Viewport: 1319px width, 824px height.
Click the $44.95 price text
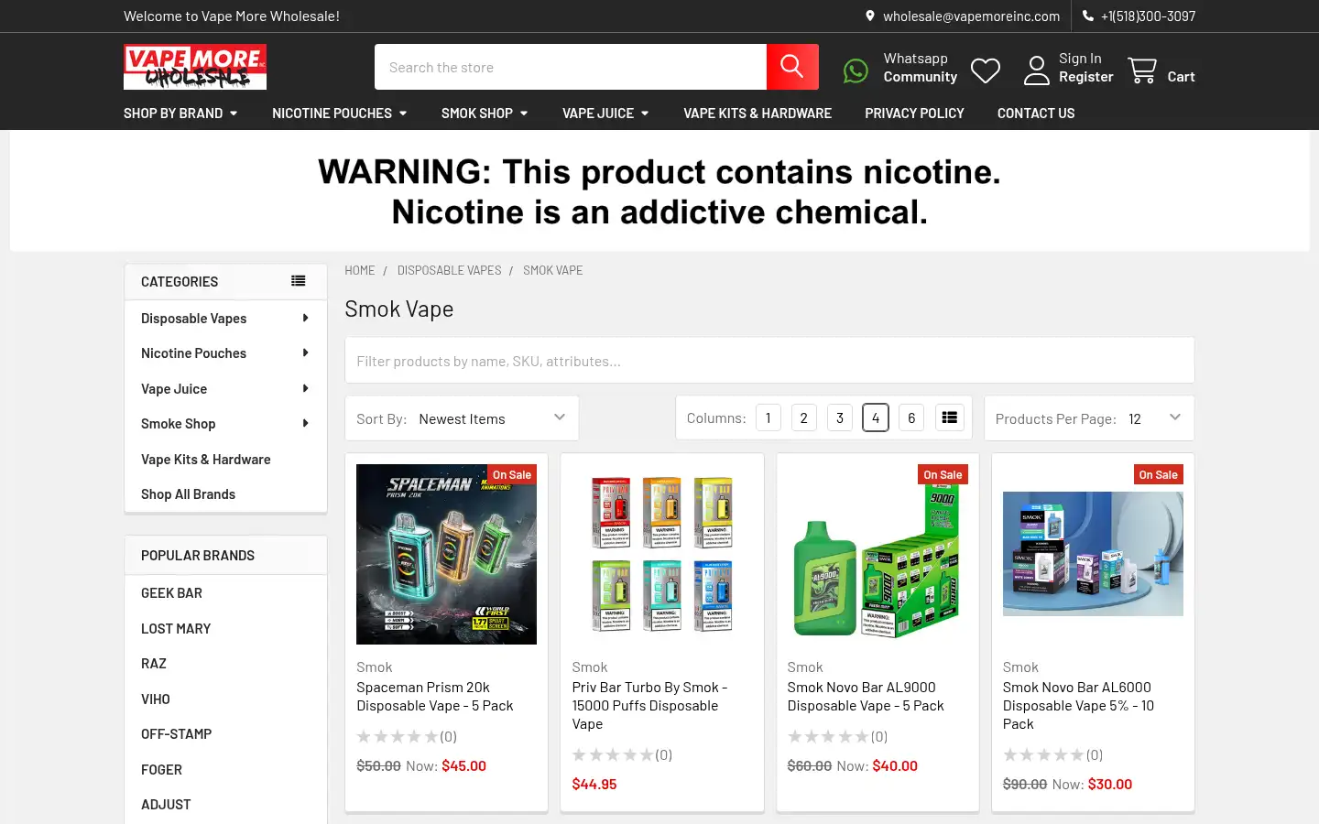594,784
